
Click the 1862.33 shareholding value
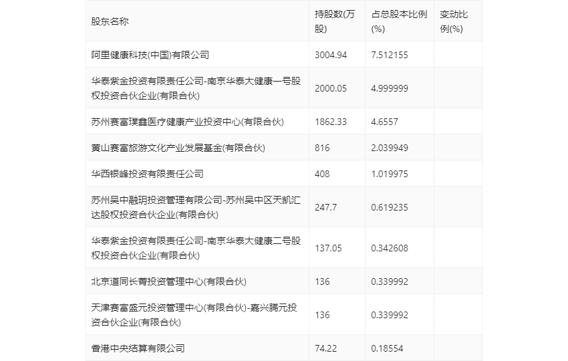(x=331, y=122)
